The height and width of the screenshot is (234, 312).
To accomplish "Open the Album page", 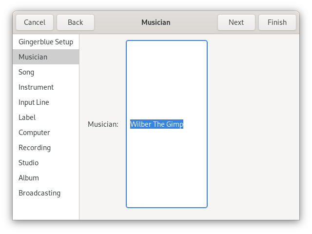I will point(29,178).
